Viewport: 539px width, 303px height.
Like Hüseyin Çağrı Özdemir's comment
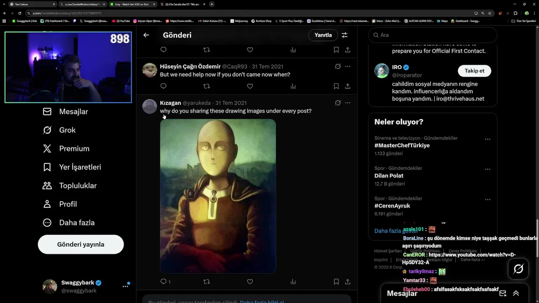[x=250, y=86]
